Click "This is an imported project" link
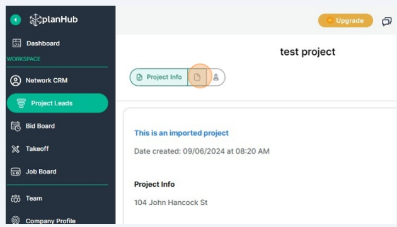The height and width of the screenshot is (227, 397). (x=181, y=133)
